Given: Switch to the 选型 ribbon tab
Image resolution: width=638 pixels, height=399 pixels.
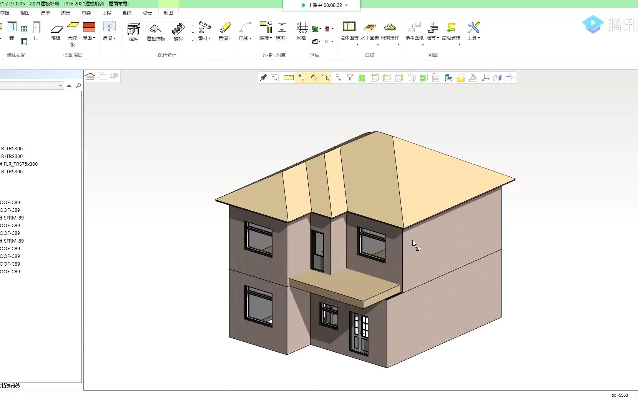Looking at the screenshot, I should coord(45,13).
